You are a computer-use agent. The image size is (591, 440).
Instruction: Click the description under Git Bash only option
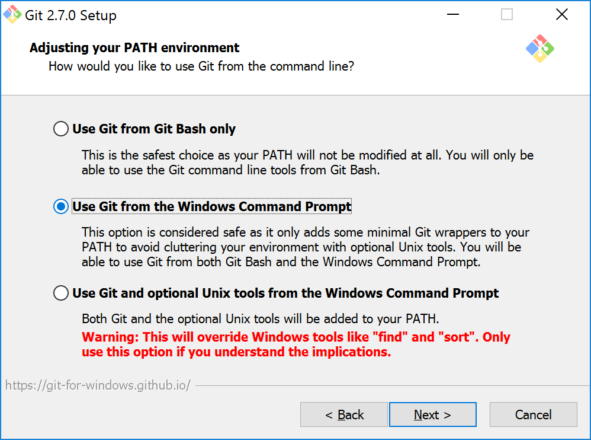(x=307, y=163)
